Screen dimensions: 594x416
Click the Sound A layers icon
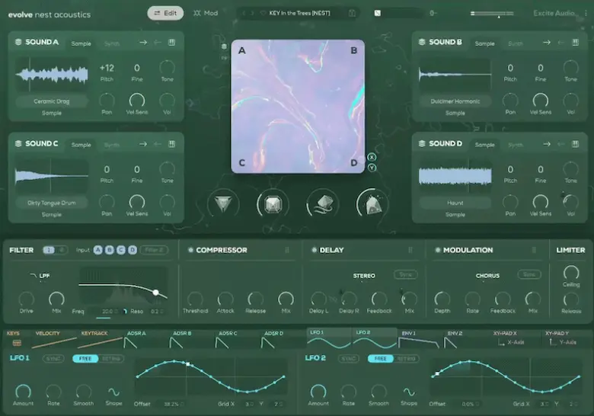tap(18, 42)
